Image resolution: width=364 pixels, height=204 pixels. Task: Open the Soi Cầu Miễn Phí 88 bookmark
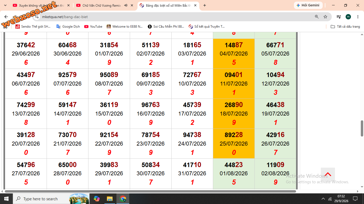[x=166, y=27]
